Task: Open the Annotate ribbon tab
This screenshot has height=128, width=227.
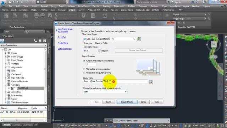Action: (23, 10)
